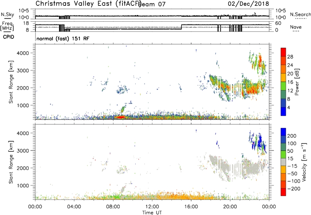Viewport: 311px width, 215px height.
Task: Click the 'Freq. [MHz]' legend label
Action: click(x=7, y=26)
